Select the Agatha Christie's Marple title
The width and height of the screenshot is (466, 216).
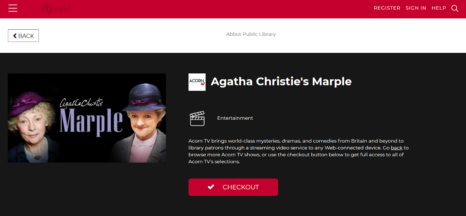click(281, 82)
